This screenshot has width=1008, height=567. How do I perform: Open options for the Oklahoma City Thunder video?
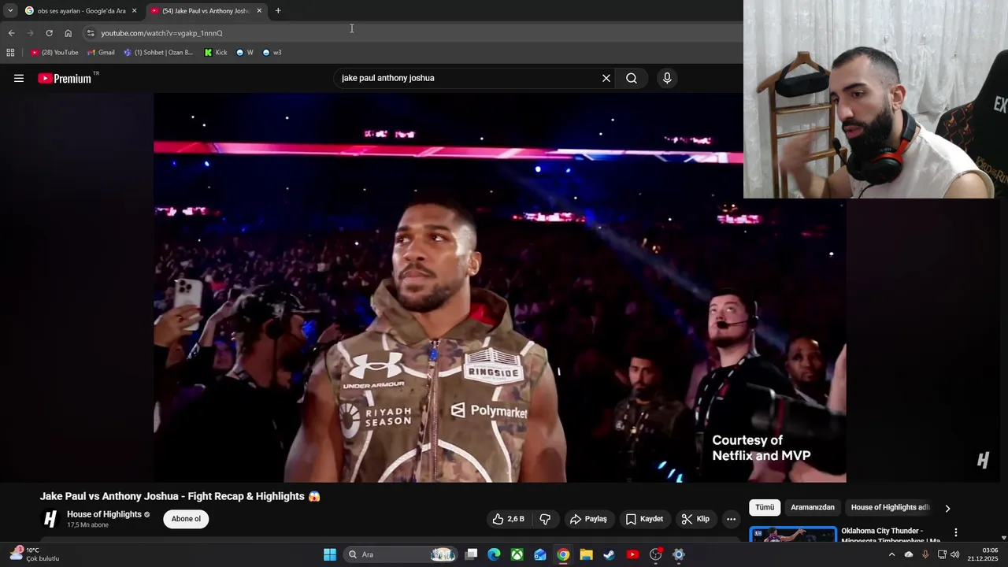tap(956, 533)
